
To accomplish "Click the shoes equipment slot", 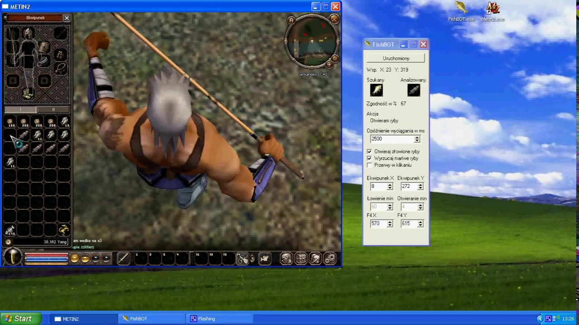I will (x=28, y=93).
